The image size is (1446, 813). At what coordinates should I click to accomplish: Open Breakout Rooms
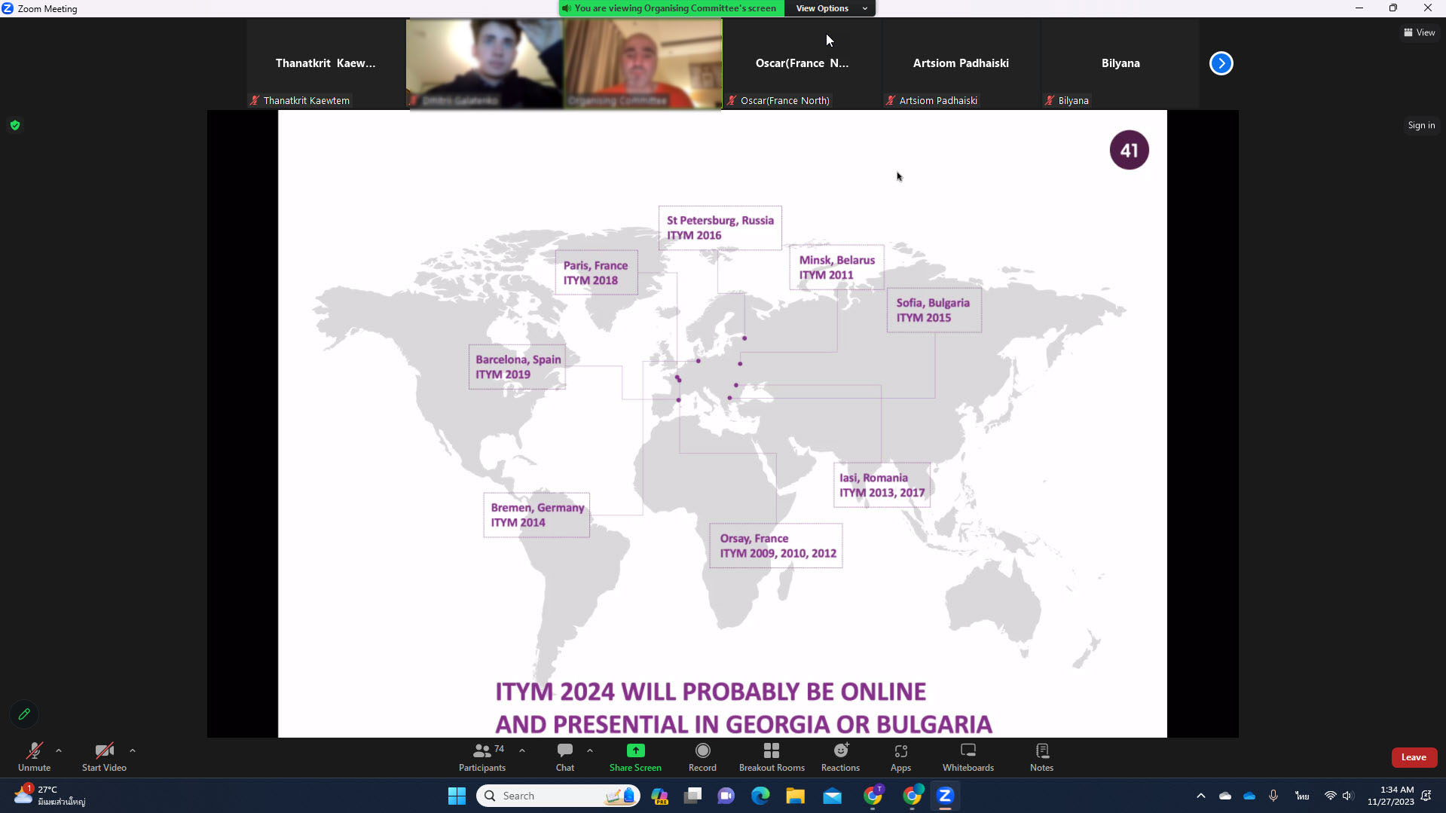pos(771,756)
